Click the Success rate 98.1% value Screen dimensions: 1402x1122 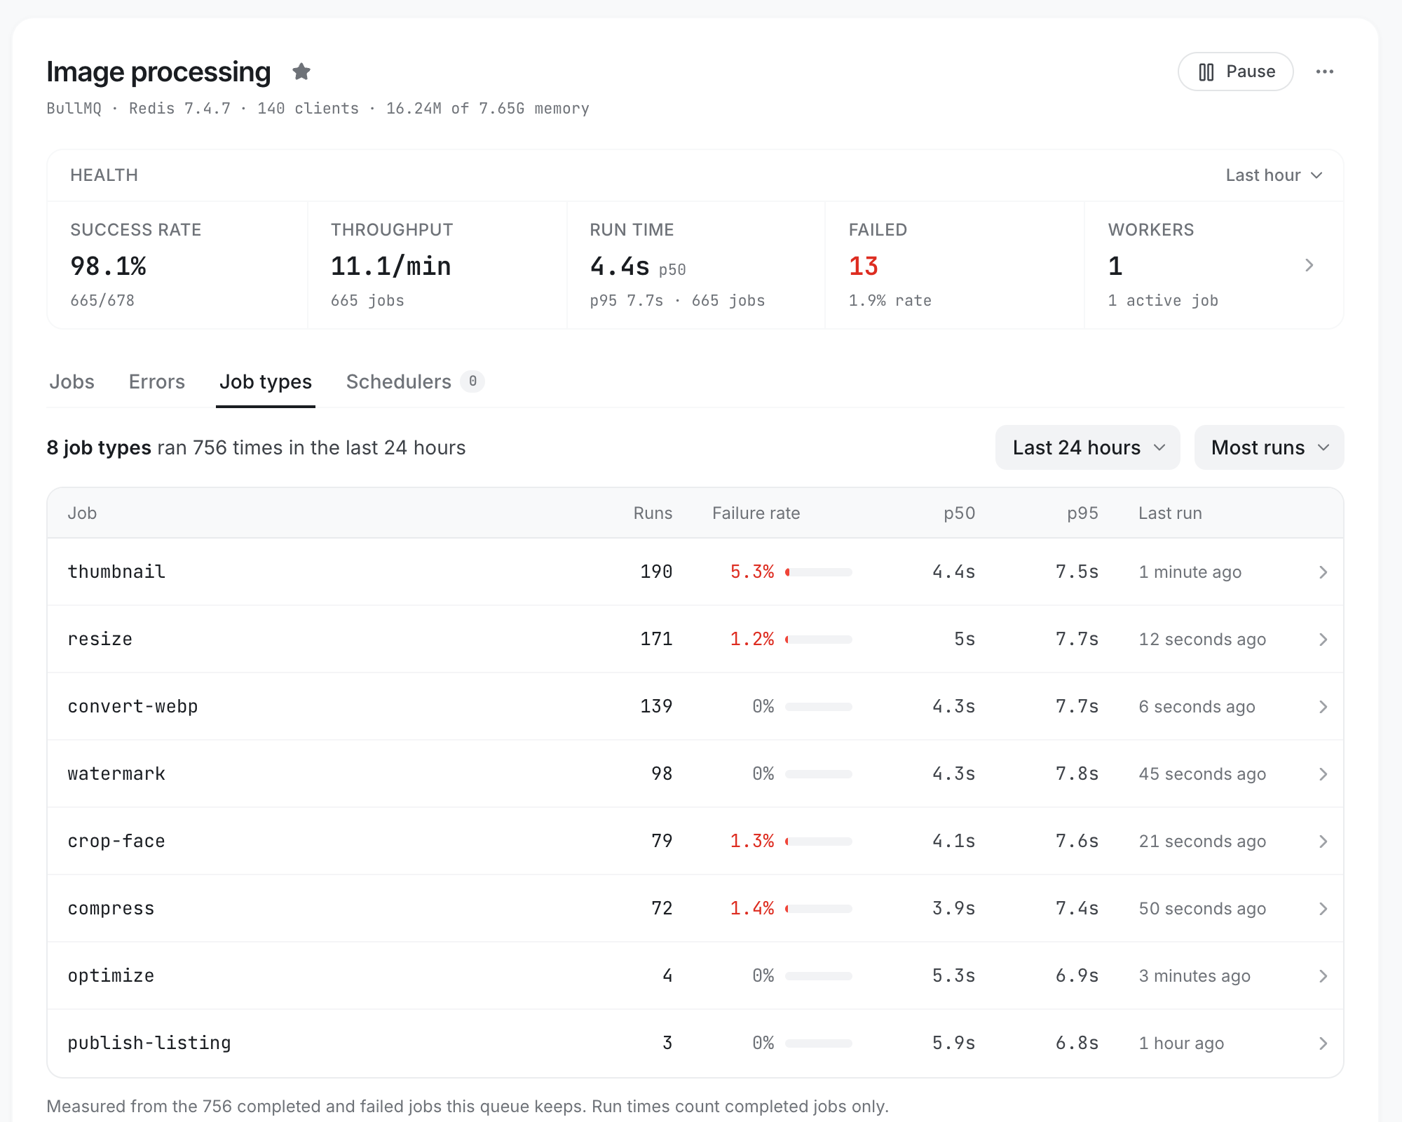109,266
